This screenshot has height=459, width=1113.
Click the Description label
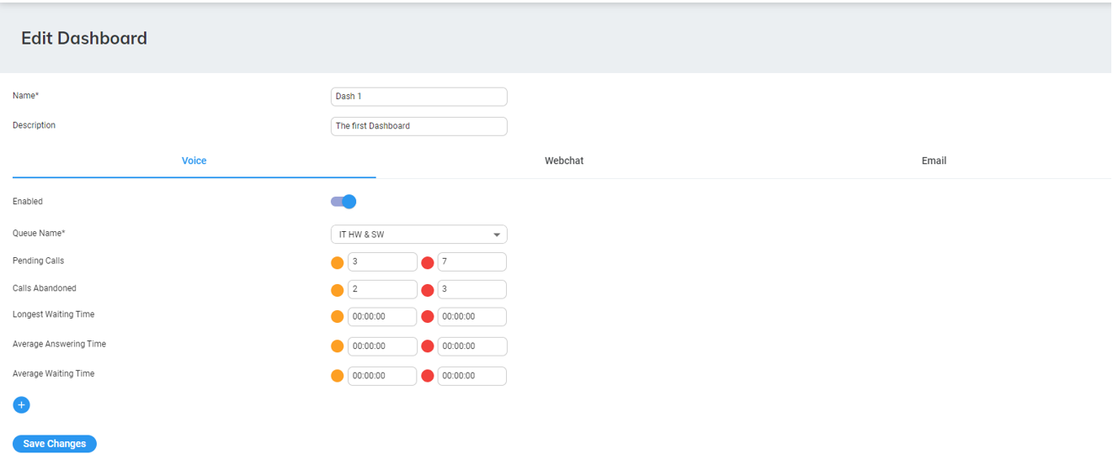coord(34,125)
